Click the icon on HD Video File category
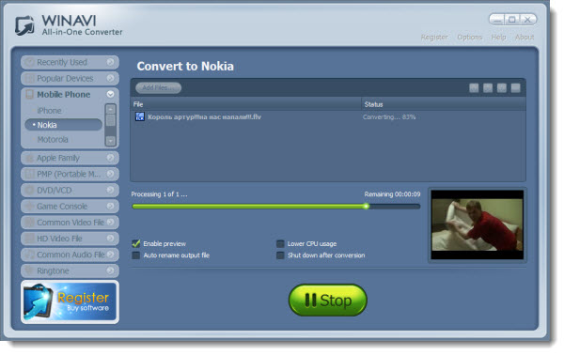The height and width of the screenshot is (355, 564). click(30, 239)
